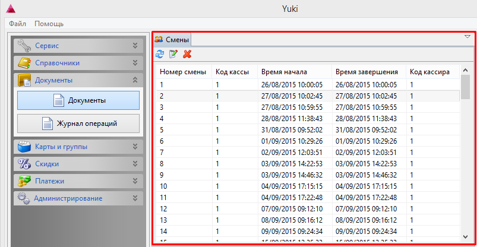The width and height of the screenshot is (477, 247).
Task: Click end time 28/08/2015 11:38:43
Action: pos(366,118)
